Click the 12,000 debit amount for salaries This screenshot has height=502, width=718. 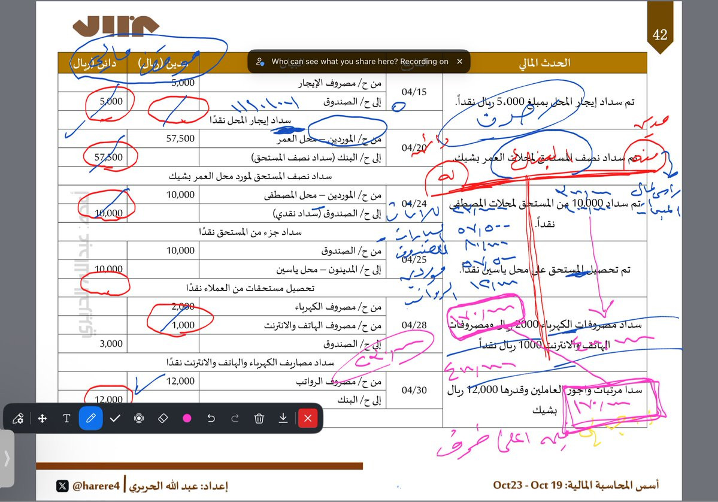163,381
